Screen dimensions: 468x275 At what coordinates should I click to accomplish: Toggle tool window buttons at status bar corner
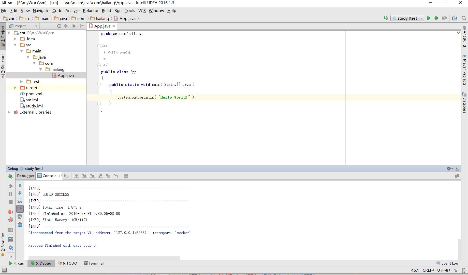[4, 270]
